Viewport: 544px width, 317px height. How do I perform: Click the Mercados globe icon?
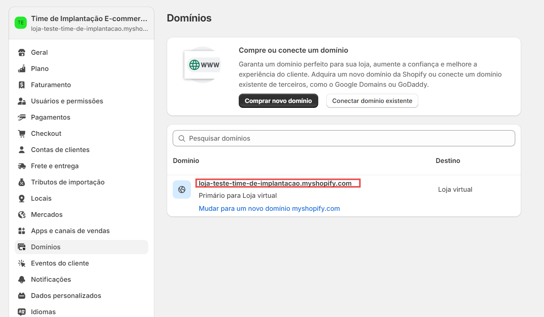[22, 215]
